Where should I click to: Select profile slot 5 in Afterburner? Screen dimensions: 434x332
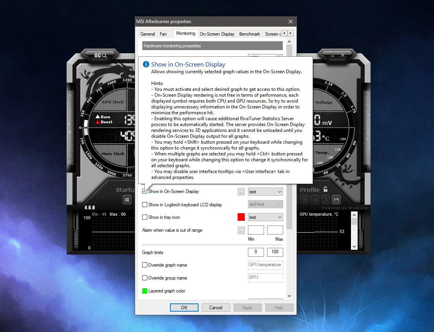(x=326, y=200)
